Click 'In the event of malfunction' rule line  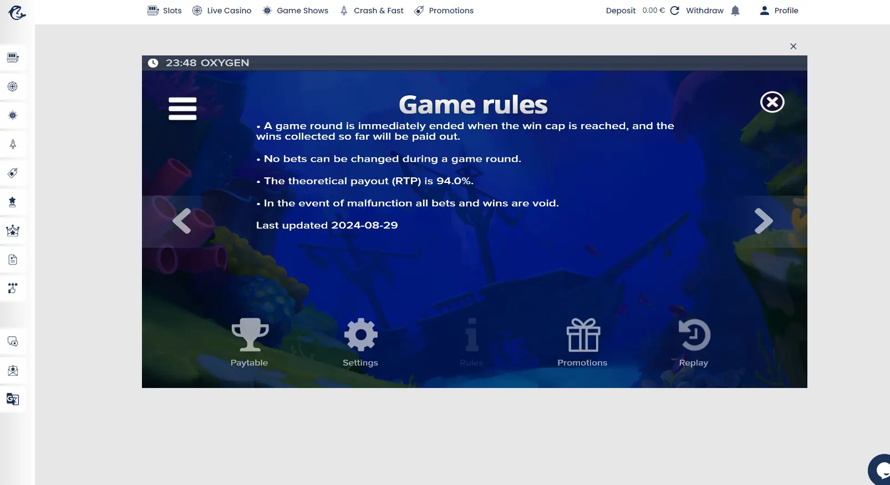(408, 203)
